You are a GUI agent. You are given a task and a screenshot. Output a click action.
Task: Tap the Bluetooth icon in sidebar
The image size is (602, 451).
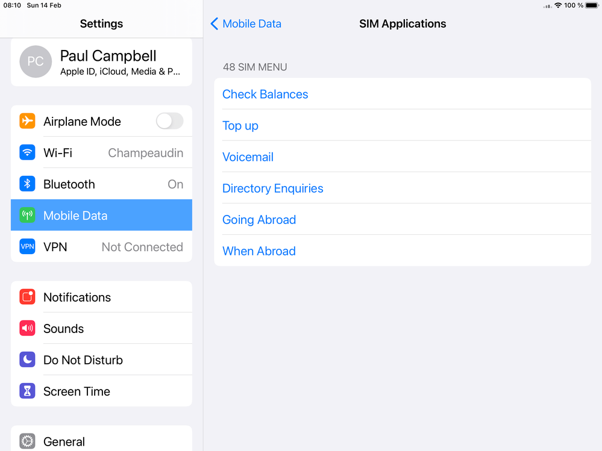pos(27,184)
